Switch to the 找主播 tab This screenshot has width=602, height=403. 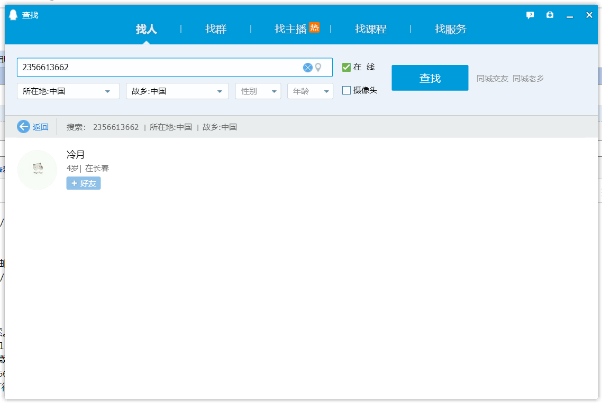(290, 29)
